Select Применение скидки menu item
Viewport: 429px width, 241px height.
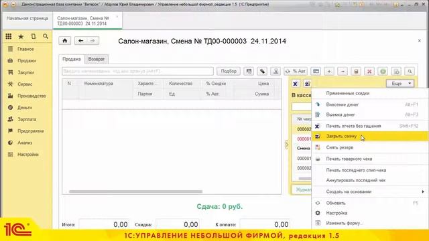point(370,93)
